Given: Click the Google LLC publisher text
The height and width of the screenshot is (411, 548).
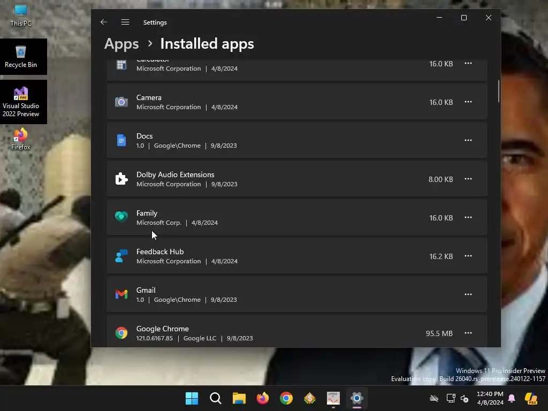Looking at the screenshot, I should [x=200, y=338].
